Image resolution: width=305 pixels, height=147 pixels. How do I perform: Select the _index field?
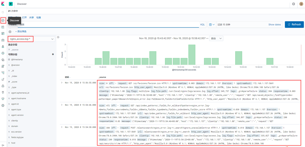point(14,76)
